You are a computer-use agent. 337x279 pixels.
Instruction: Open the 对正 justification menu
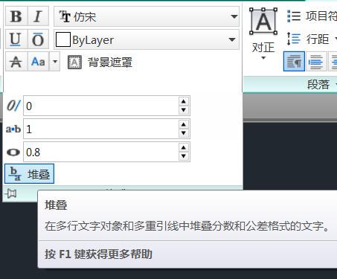pyautogui.click(x=263, y=34)
